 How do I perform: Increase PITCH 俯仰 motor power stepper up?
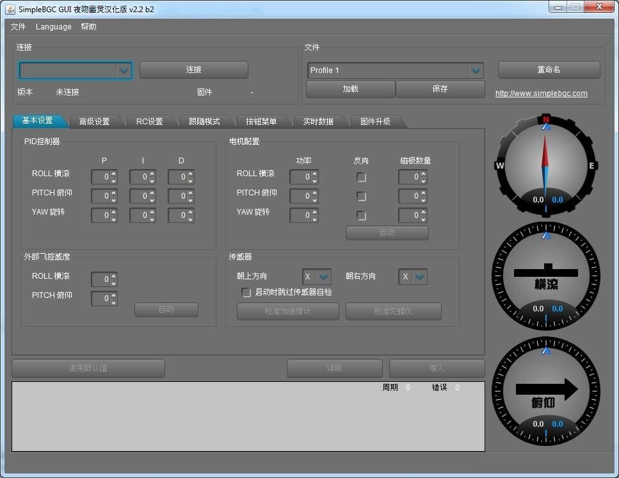[x=314, y=193]
